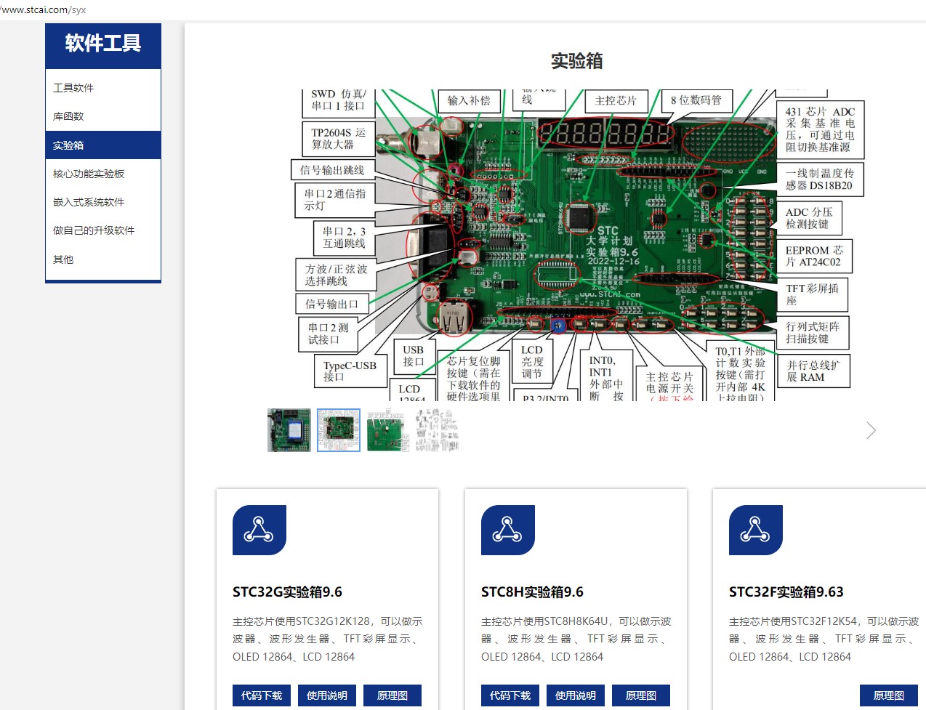Click the main annotated experiment board image
Viewport: 926px width, 710px height.
click(x=576, y=245)
